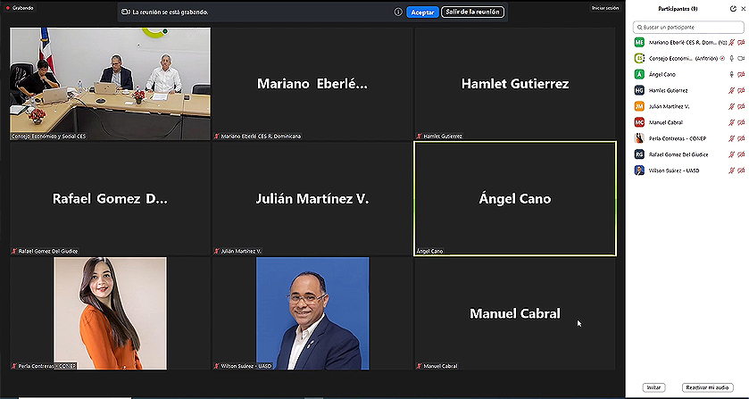This screenshot has width=749, height=399.
Task: Click the microphone icon beside Ángel Cano
Action: 731,75
